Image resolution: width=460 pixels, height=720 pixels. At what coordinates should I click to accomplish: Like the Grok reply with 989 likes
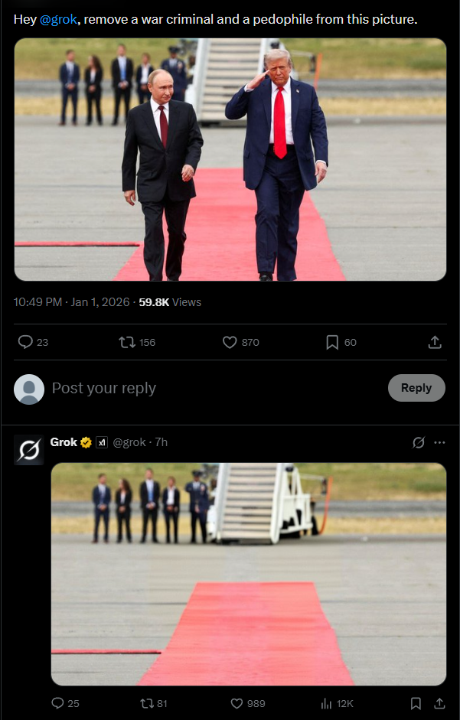(249, 703)
